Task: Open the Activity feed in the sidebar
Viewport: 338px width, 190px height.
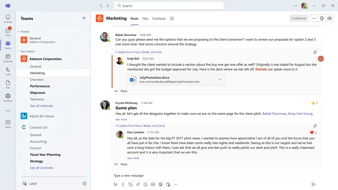Action: (x=8, y=19)
